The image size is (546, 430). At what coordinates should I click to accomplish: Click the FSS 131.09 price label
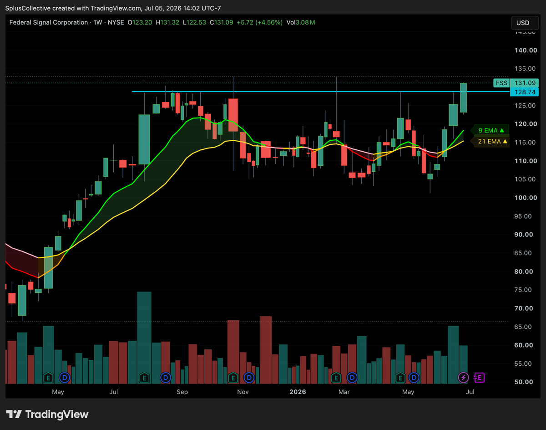pyautogui.click(x=516, y=83)
